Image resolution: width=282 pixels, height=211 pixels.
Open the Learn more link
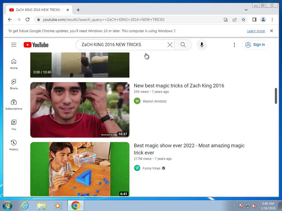[x=256, y=31]
